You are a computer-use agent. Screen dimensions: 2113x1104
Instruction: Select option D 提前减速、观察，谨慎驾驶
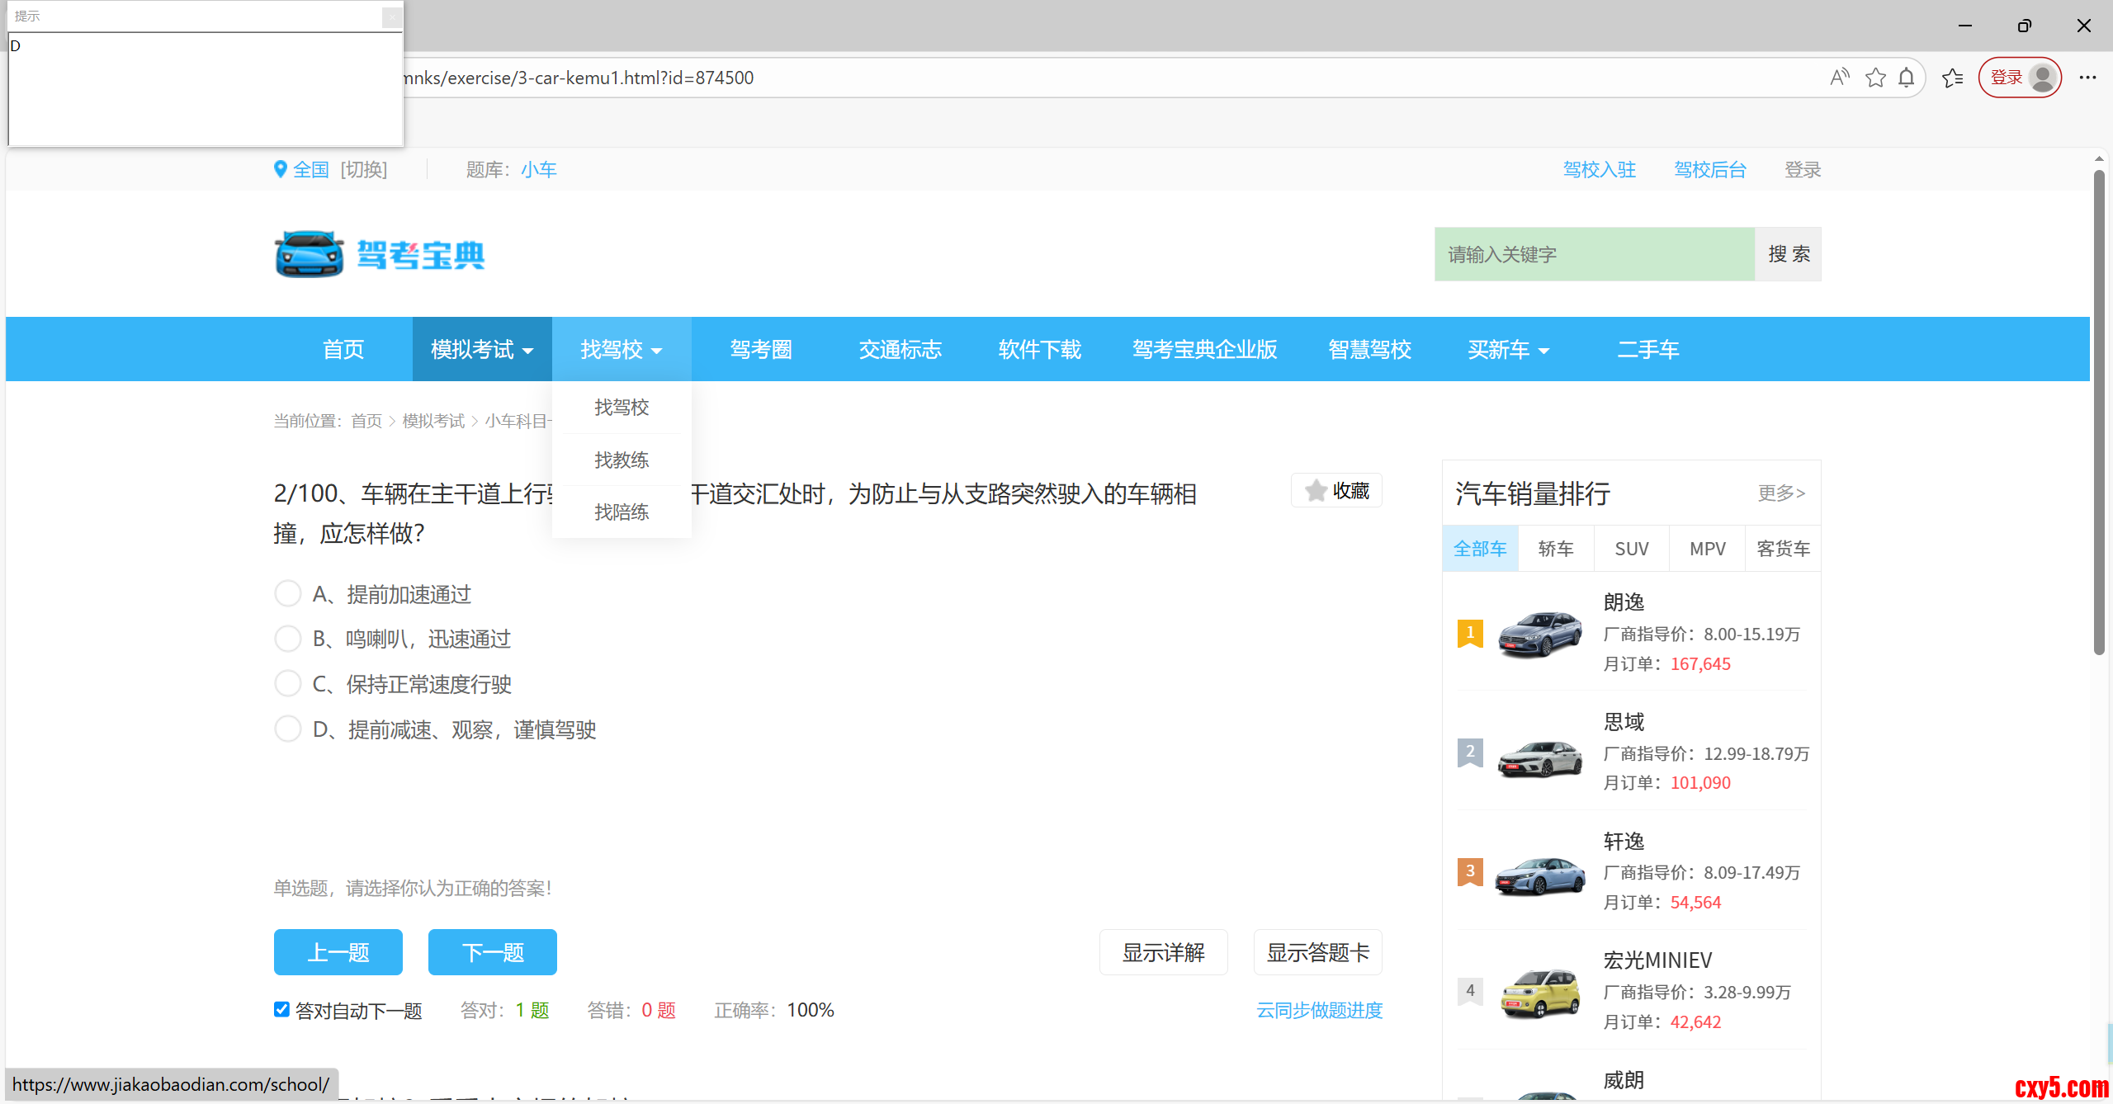287,729
